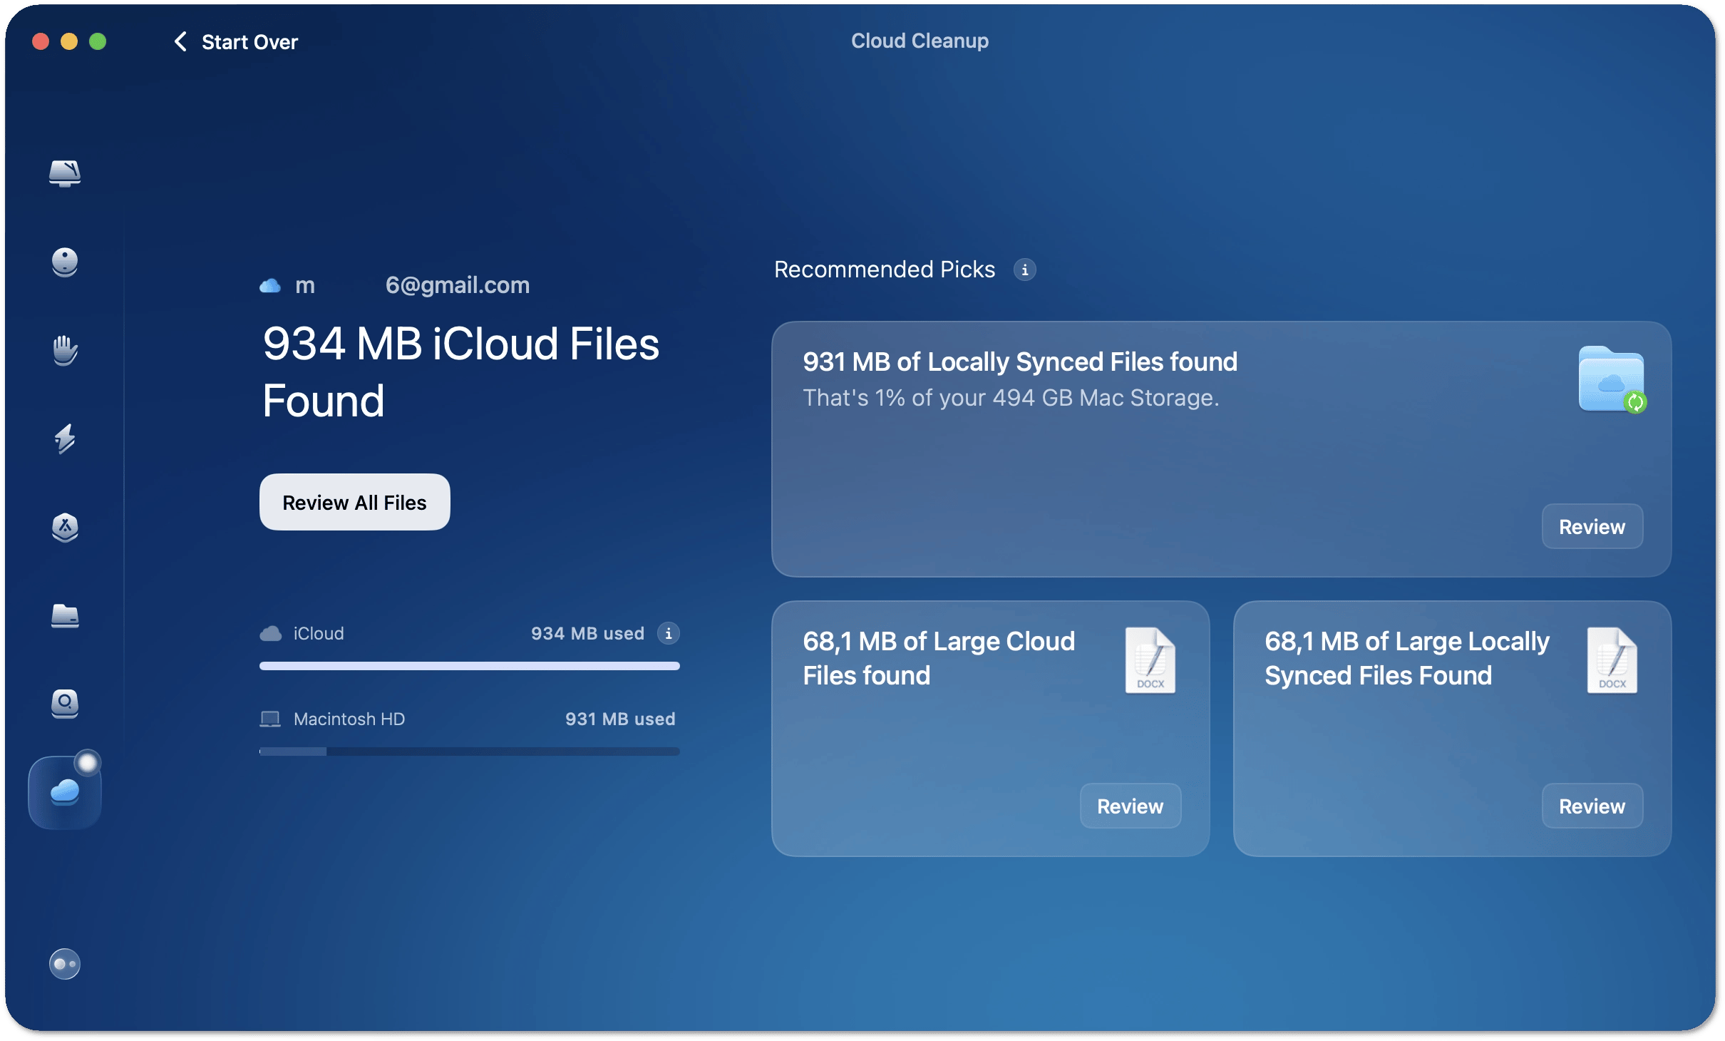Viewport: 1725px width, 1041px height.
Task: Click DOCX icon in Large Locally Synced card
Action: [x=1612, y=660]
